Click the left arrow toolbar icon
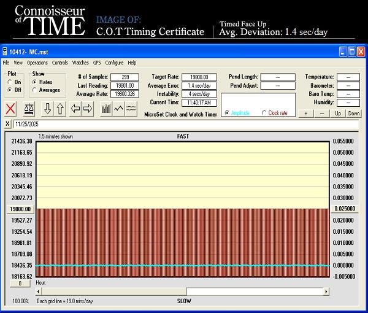This screenshot has height=313, width=368. (75, 109)
